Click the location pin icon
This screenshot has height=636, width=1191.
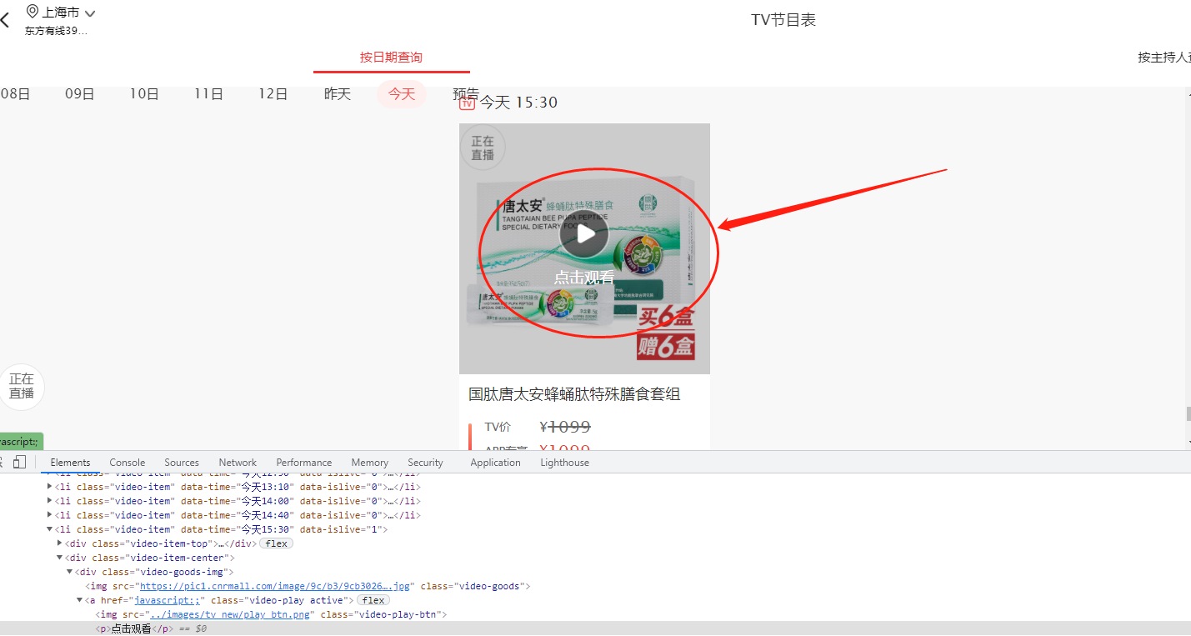pos(33,12)
